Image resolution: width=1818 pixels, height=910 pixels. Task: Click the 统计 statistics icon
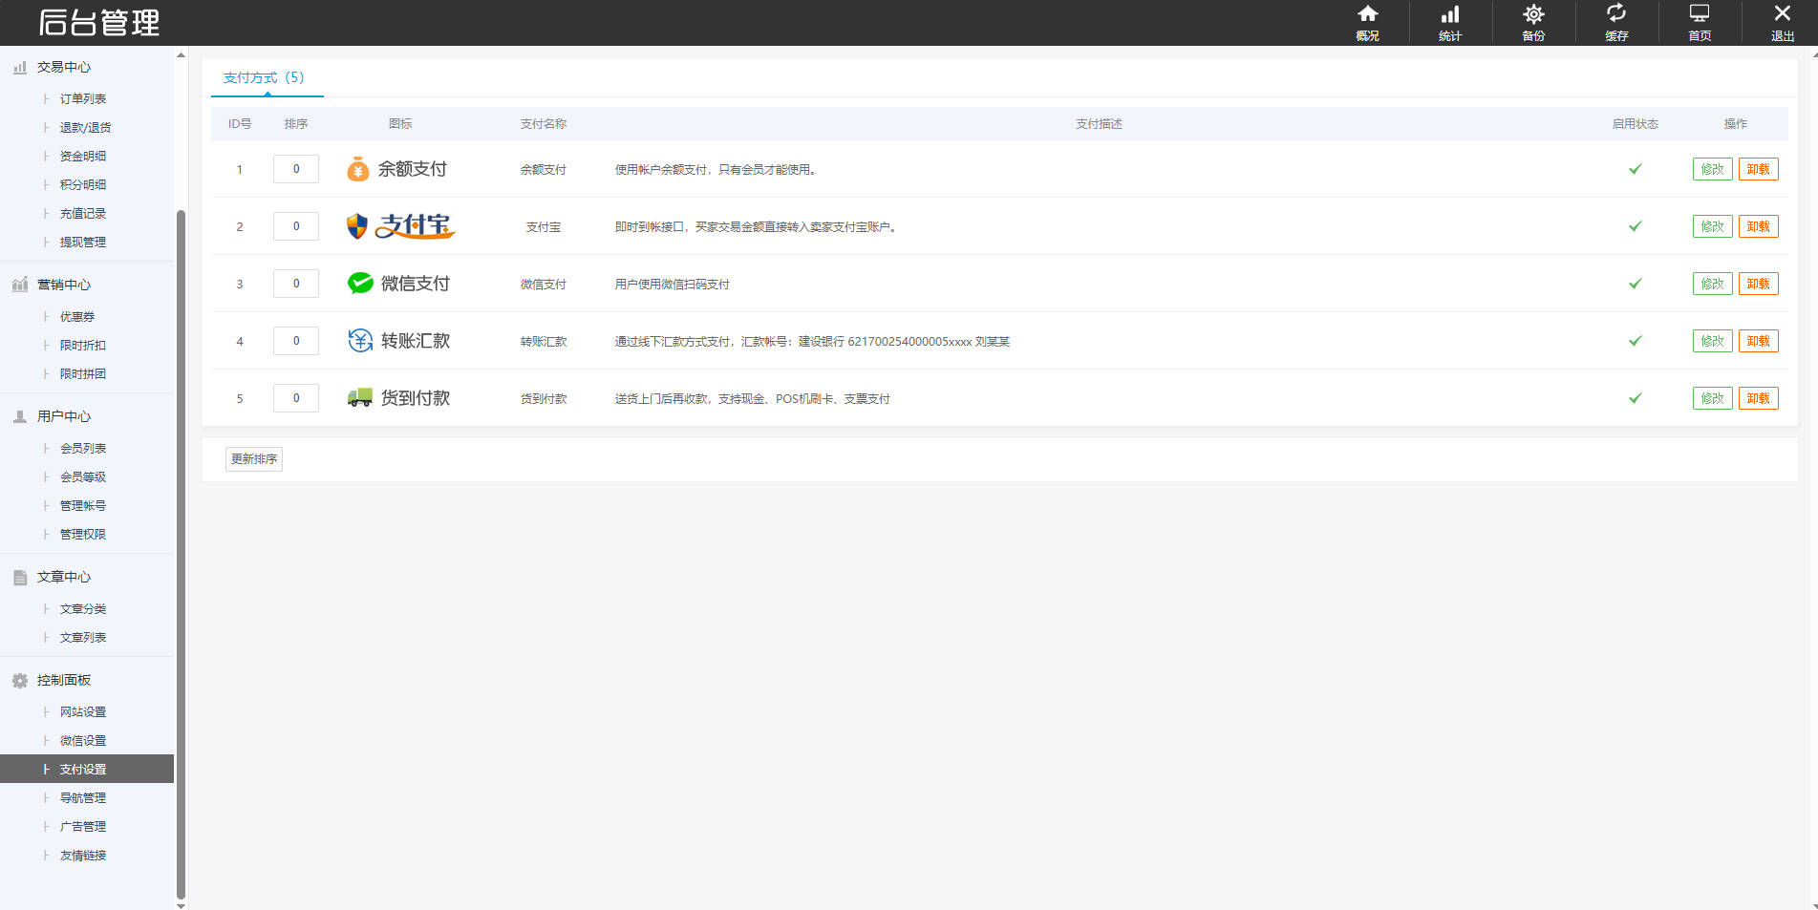coord(1450,22)
